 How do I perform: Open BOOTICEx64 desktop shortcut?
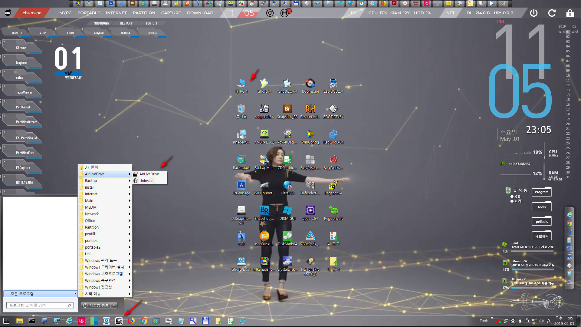pos(333,111)
